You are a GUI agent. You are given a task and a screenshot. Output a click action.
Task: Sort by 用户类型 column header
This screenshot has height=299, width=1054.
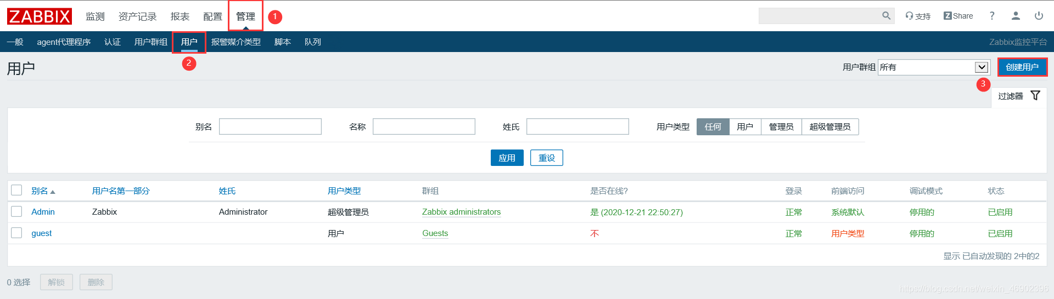click(x=344, y=191)
